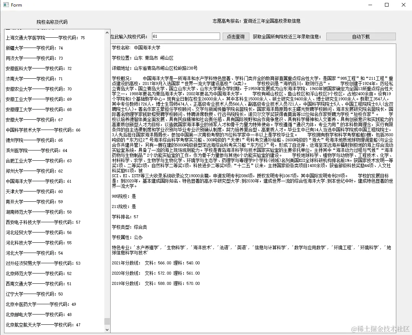Select 郑州大学 code 62 row

[x=34, y=171]
